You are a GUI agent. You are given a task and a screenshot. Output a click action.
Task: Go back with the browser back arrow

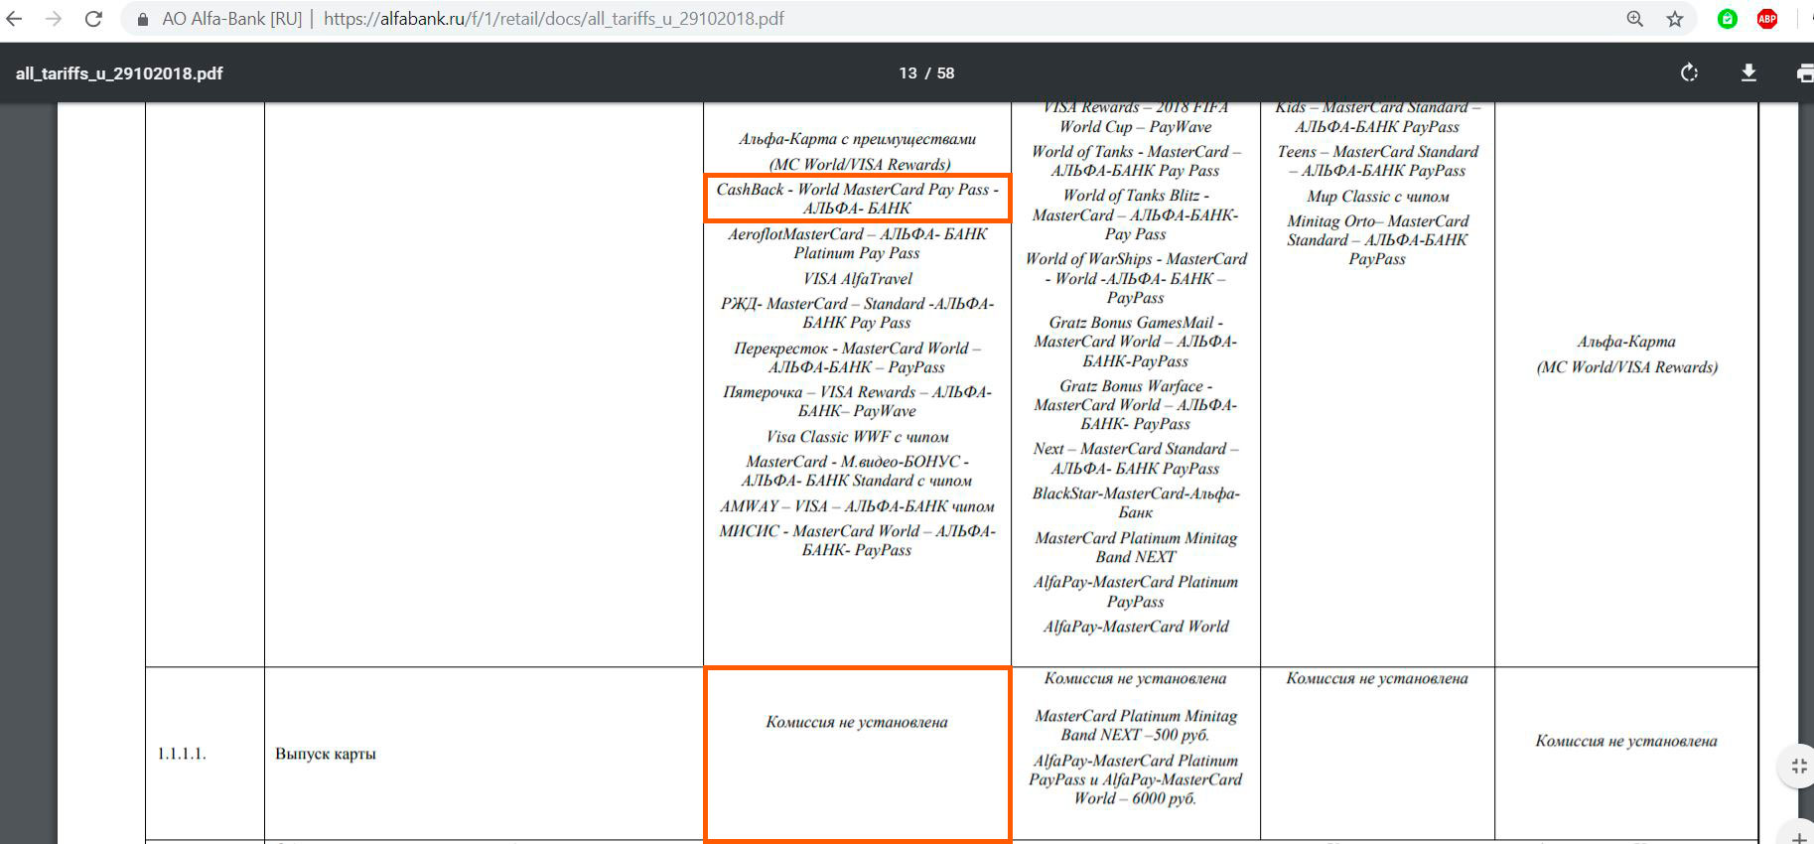pos(14,19)
